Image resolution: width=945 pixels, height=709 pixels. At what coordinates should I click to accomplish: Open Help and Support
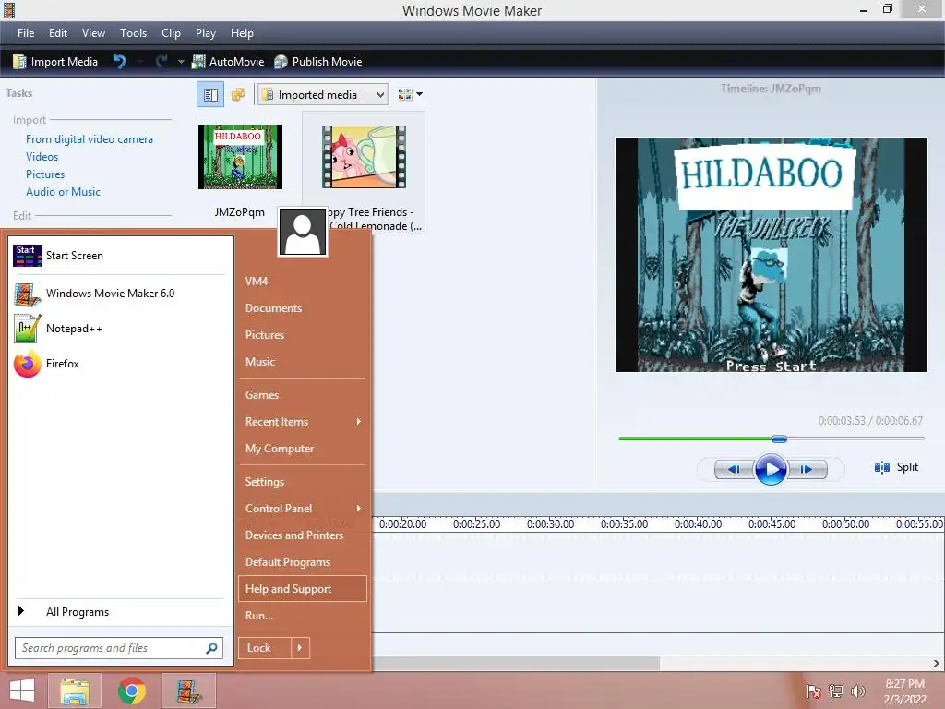303,589
